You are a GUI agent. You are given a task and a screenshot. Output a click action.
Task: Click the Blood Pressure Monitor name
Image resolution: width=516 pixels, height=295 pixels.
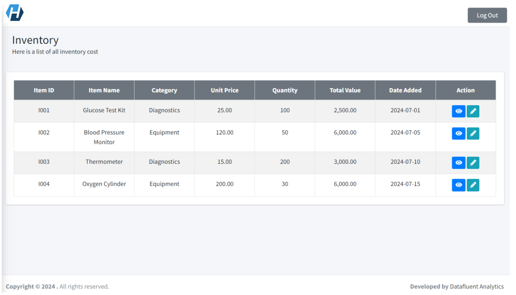(x=104, y=137)
